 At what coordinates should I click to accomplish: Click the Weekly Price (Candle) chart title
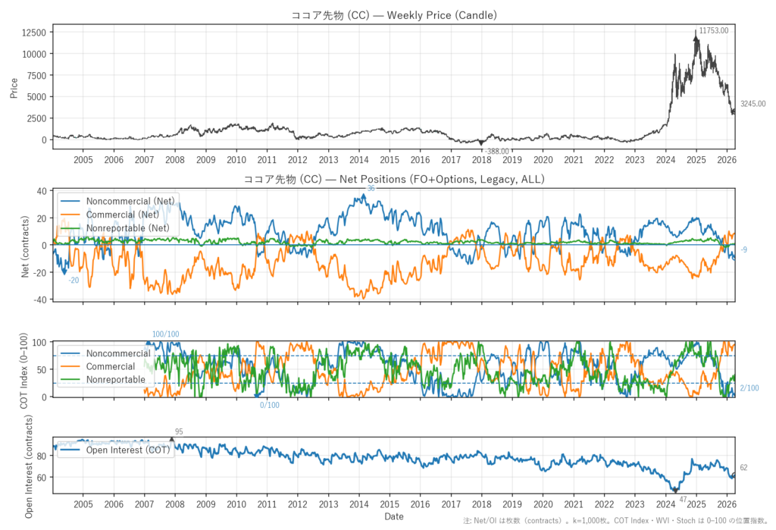pyautogui.click(x=394, y=15)
